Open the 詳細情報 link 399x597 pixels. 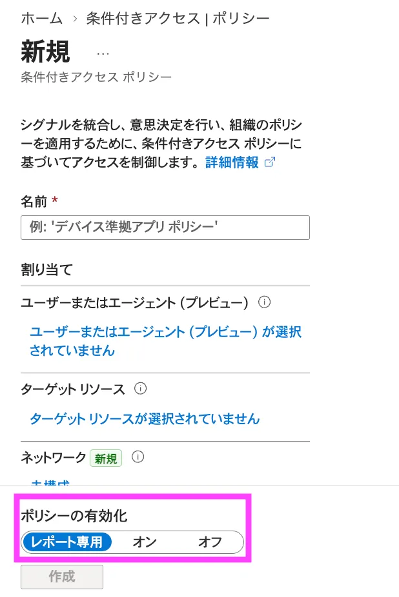[x=232, y=162]
